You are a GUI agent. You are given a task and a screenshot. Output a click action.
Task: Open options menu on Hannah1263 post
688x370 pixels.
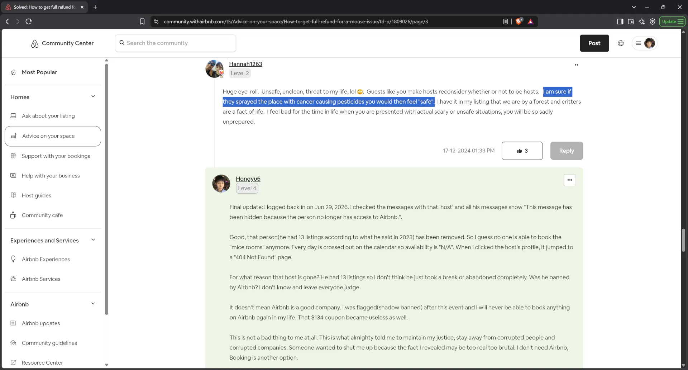[x=576, y=65]
